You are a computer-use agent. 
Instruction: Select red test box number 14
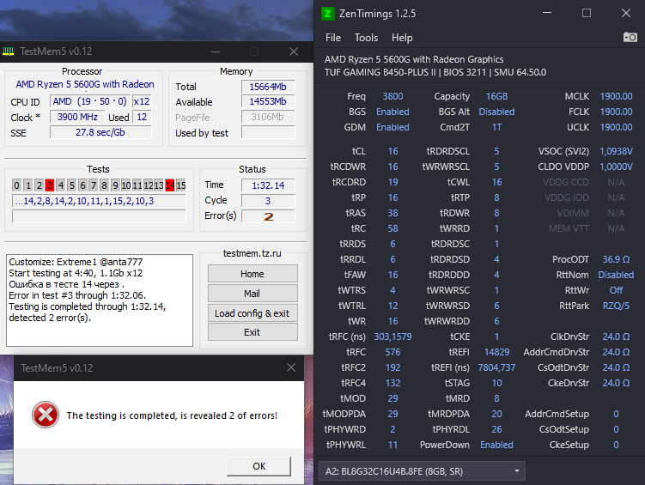coord(170,185)
